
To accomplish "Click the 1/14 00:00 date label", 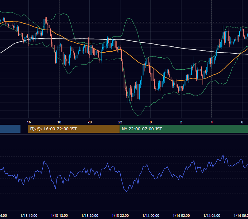I will [151, 215].
